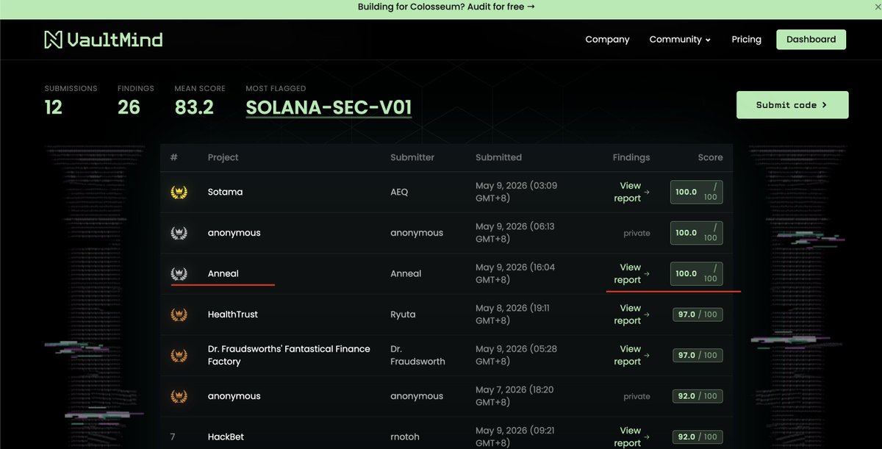Open the SOLANA-SEC-V01 most flagged link
This screenshot has height=449, width=882.
click(x=329, y=108)
